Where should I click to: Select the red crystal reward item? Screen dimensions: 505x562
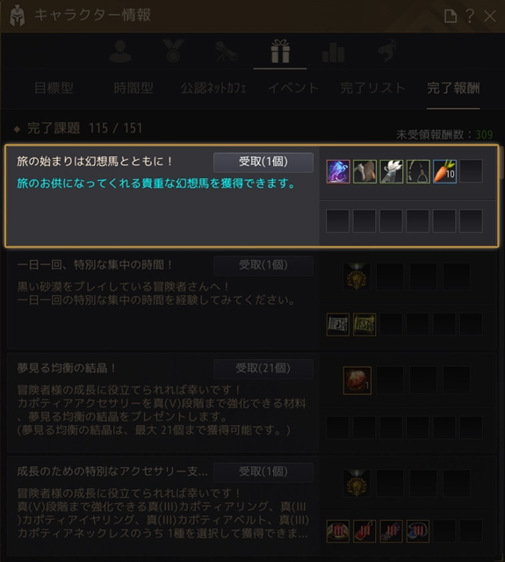point(357,380)
